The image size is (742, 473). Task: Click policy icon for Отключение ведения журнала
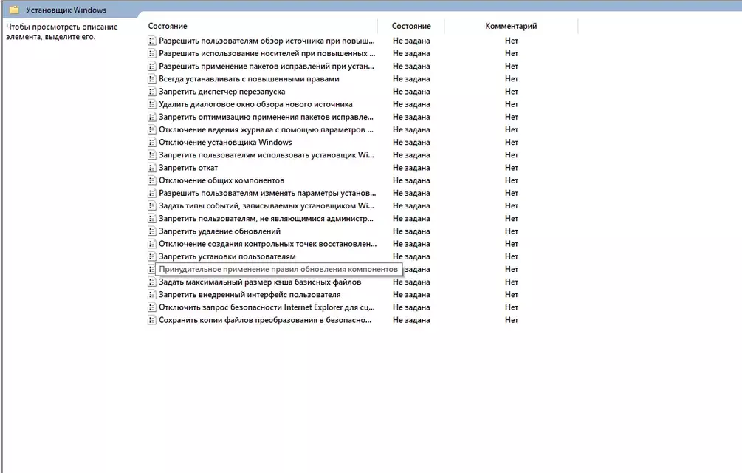pyautogui.click(x=152, y=130)
